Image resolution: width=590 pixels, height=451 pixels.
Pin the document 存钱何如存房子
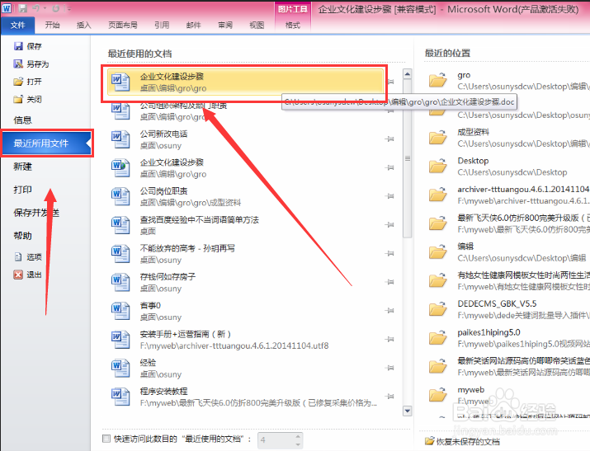(x=389, y=282)
